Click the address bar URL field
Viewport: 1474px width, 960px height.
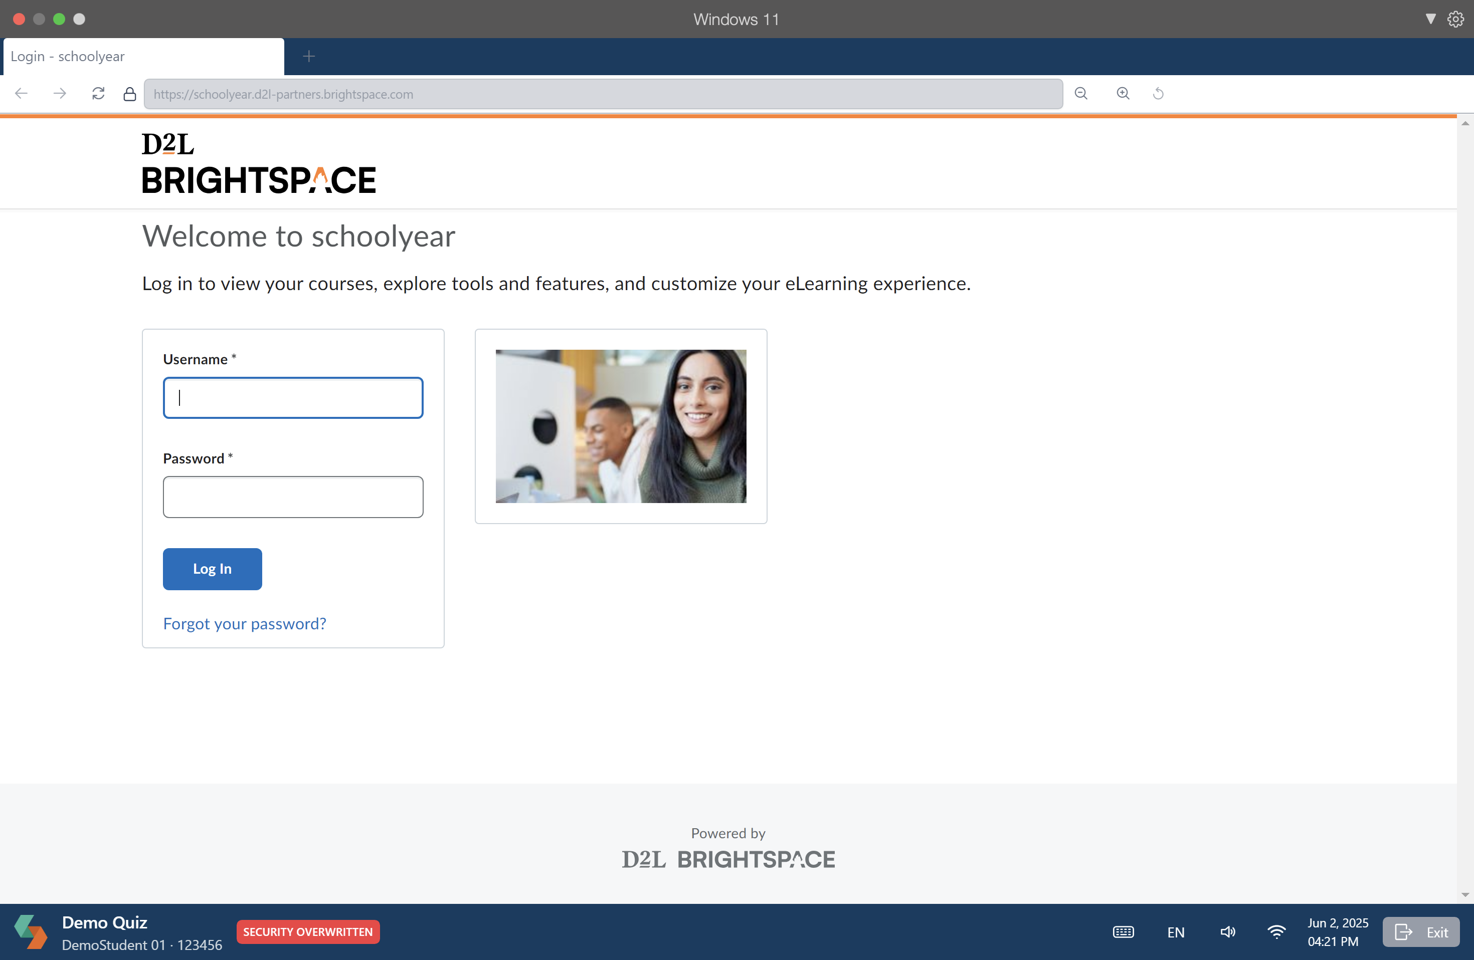coord(603,94)
